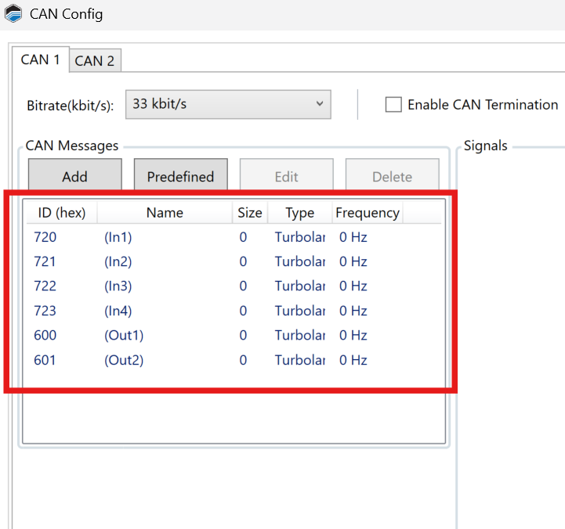
Task: Click the Size column header
Action: 250,213
